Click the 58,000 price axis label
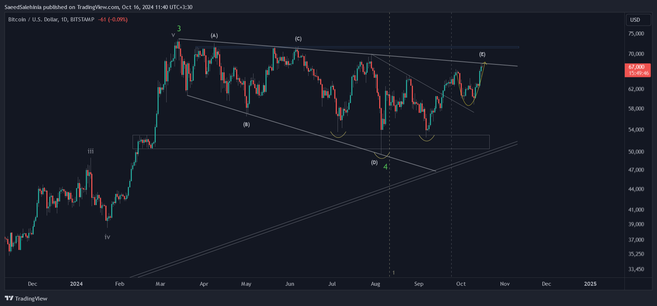657x306 pixels. point(636,109)
